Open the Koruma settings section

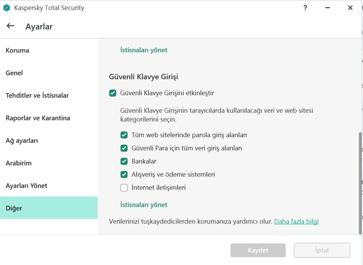(17, 50)
